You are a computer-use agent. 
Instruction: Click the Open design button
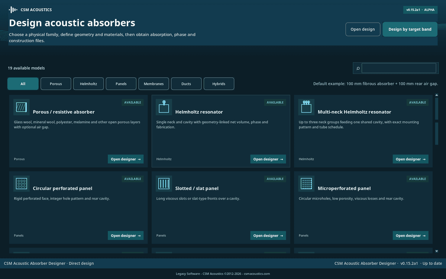[363, 29]
